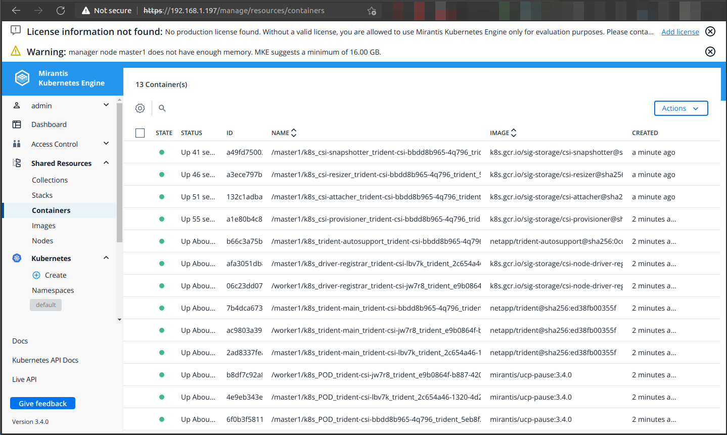Click the sidebar vertical scrollbar
The width and height of the screenshot is (727, 435).
pos(119,172)
